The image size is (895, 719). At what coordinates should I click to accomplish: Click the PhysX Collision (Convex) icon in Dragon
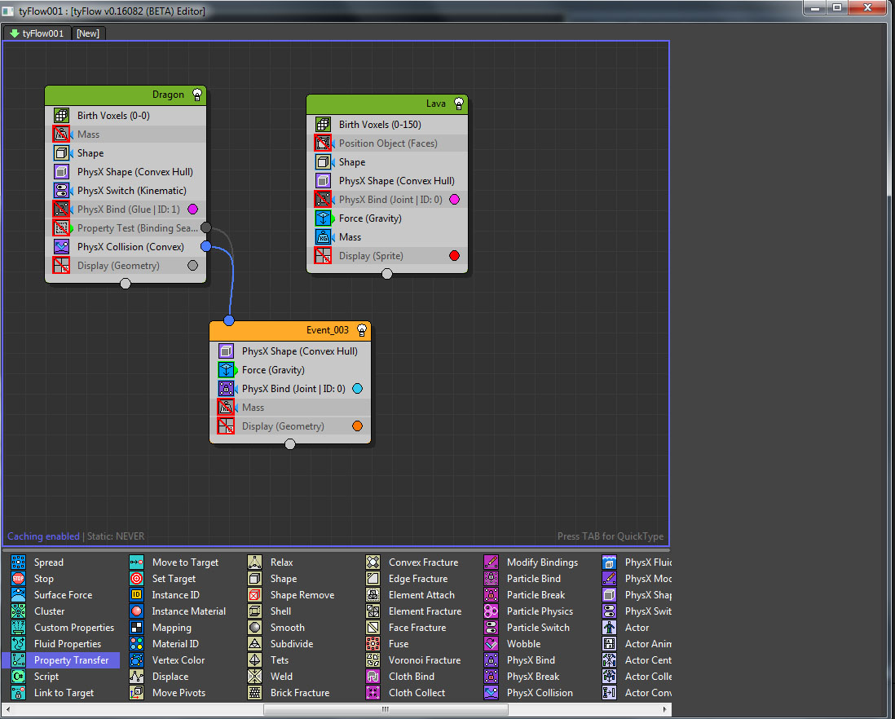pyautogui.click(x=61, y=246)
